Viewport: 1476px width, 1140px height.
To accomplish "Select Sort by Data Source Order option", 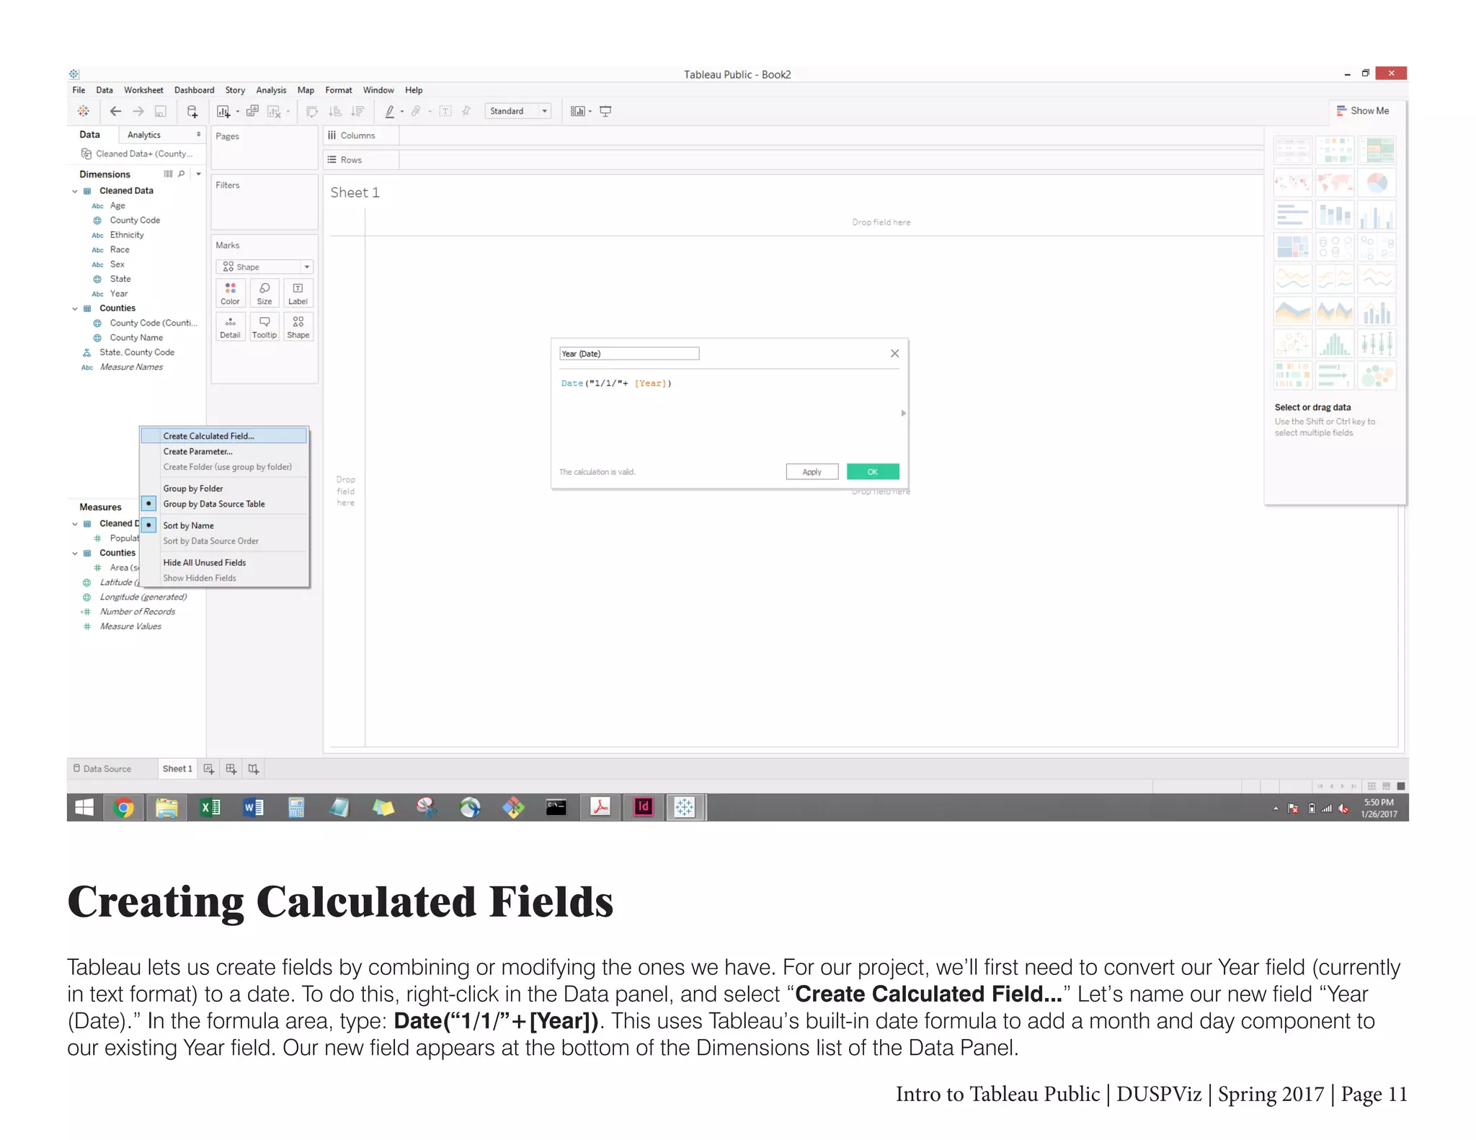I will tap(210, 541).
